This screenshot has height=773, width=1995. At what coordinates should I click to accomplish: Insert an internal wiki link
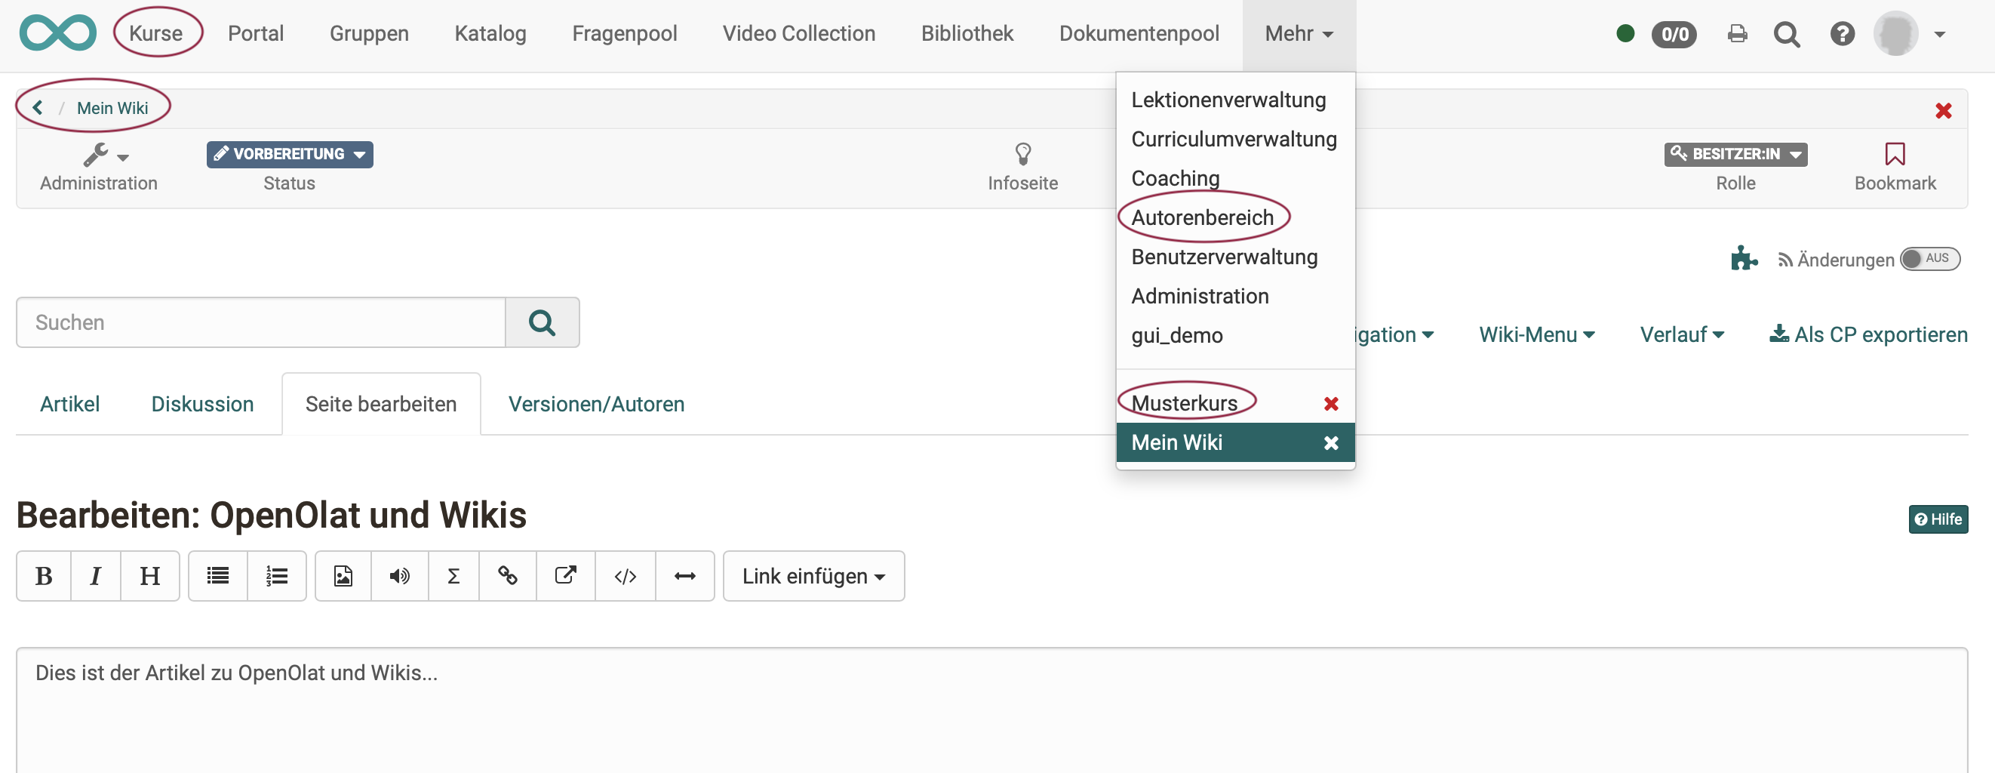pyautogui.click(x=508, y=575)
